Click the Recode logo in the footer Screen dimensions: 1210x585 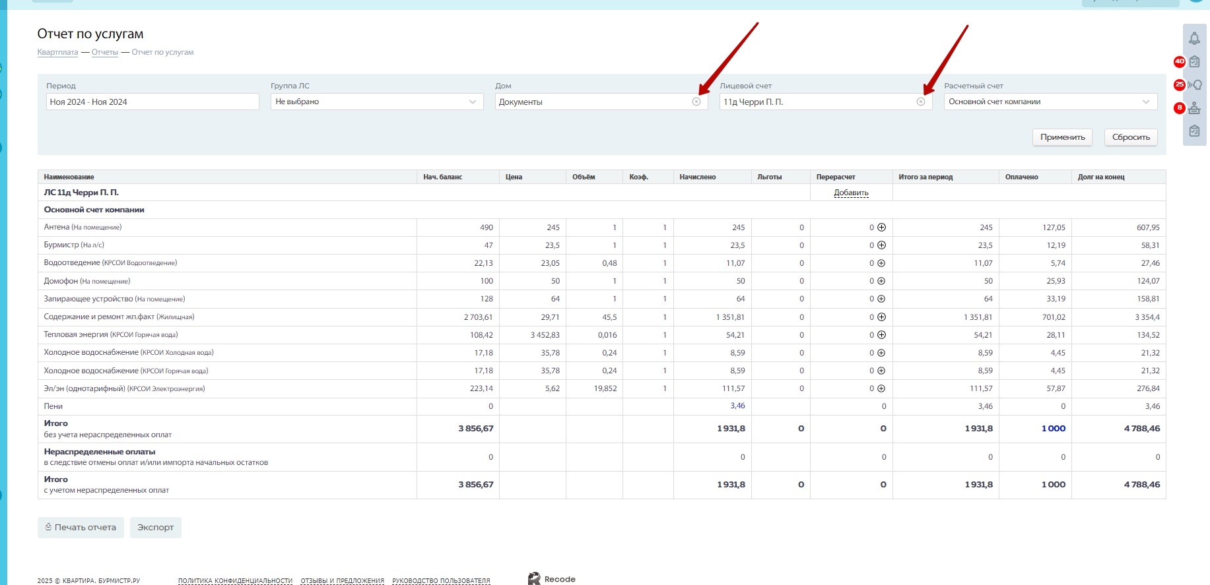click(552, 579)
